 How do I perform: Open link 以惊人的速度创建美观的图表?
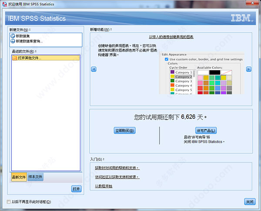[x=171, y=37]
